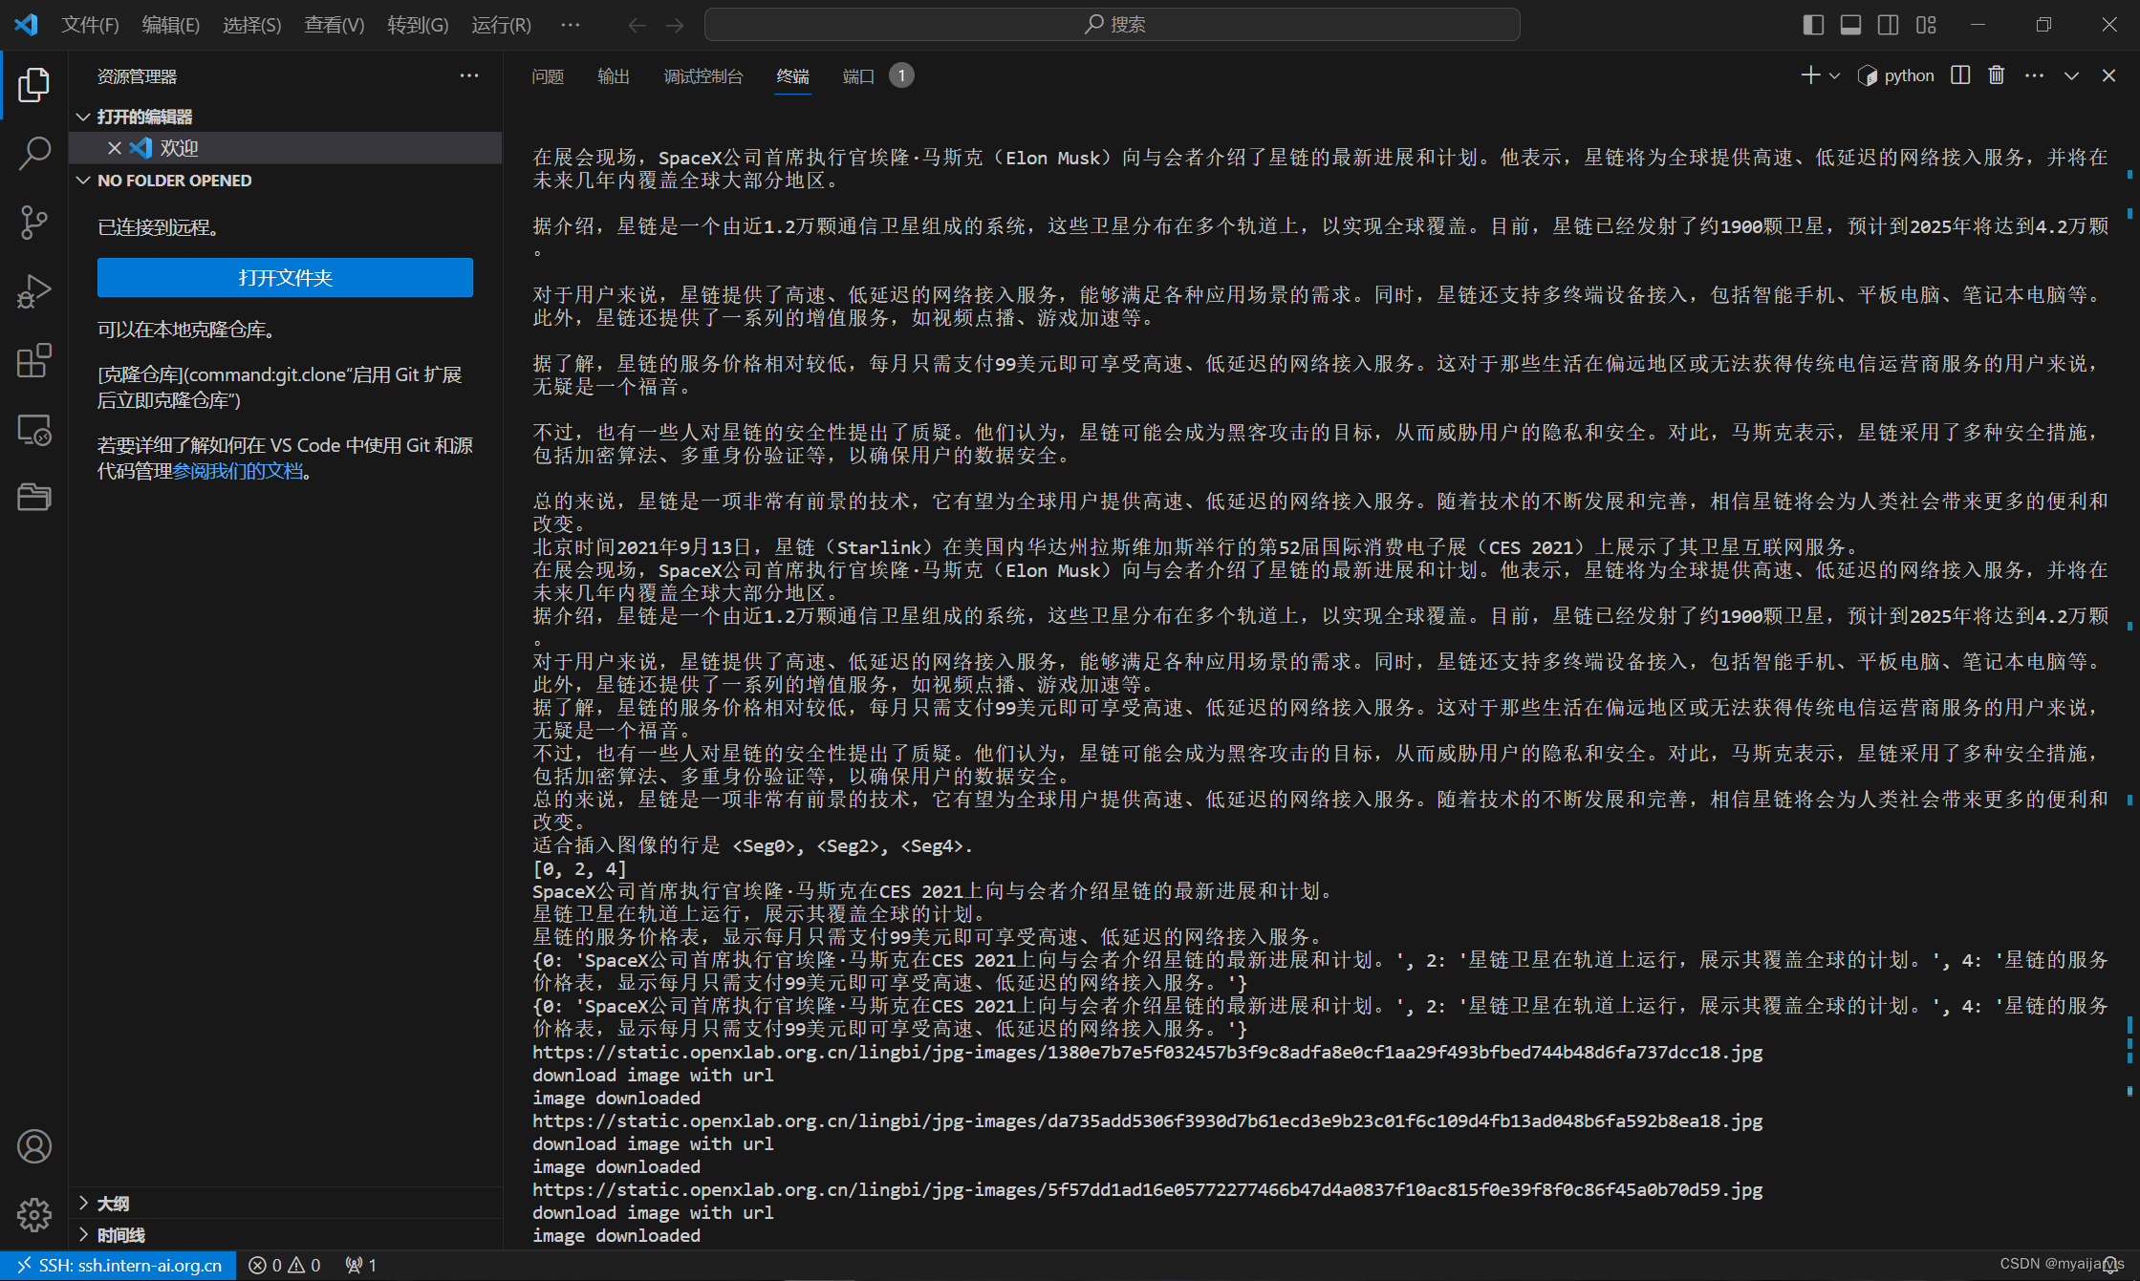Switch to the 终端 tab
2140x1281 pixels.
pos(792,76)
